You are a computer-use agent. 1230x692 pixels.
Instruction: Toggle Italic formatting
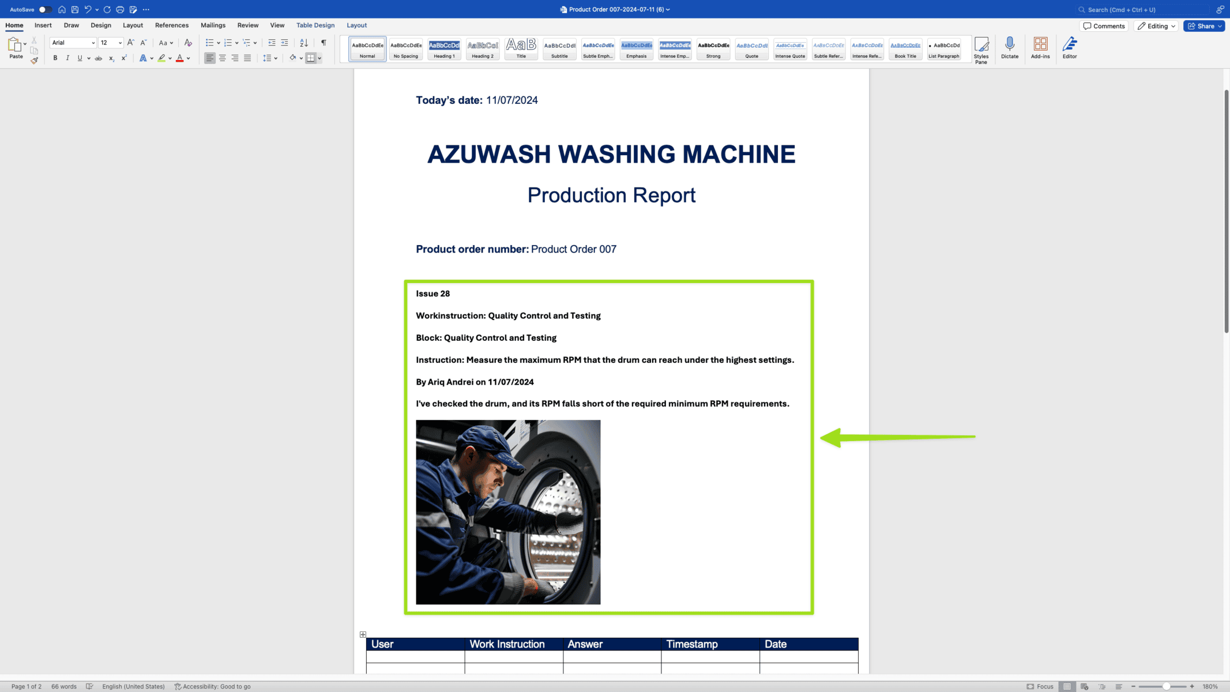point(67,58)
